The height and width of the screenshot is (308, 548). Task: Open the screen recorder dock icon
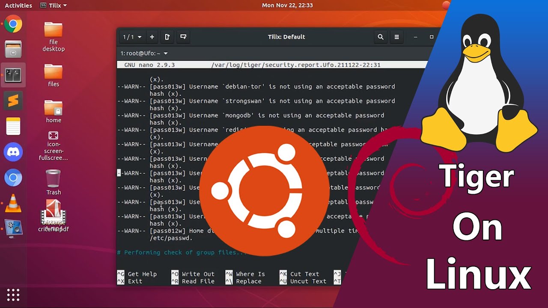(x=13, y=229)
